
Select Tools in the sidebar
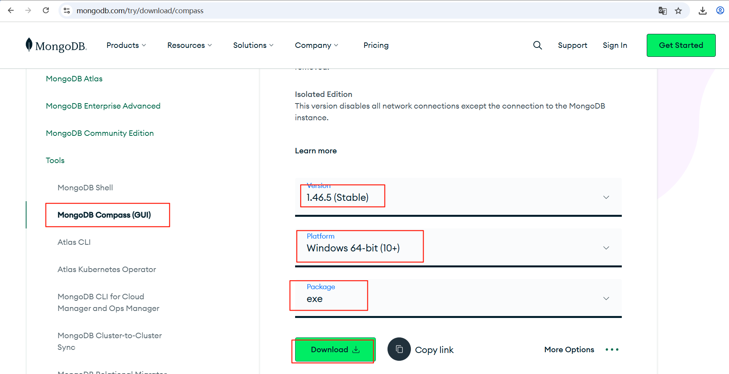tap(55, 160)
